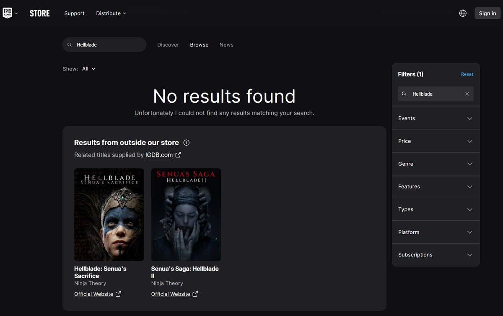
Task: Expand the Genre filter
Action: 436,164
